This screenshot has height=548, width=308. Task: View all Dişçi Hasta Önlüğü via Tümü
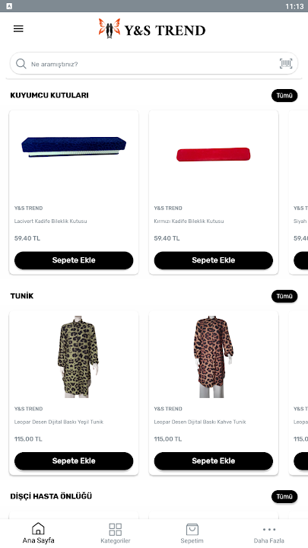(x=284, y=496)
